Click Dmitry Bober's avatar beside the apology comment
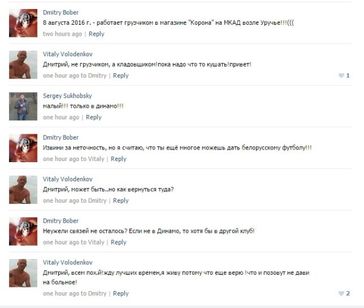Viewport: 364px width, 308px height. pos(23,148)
